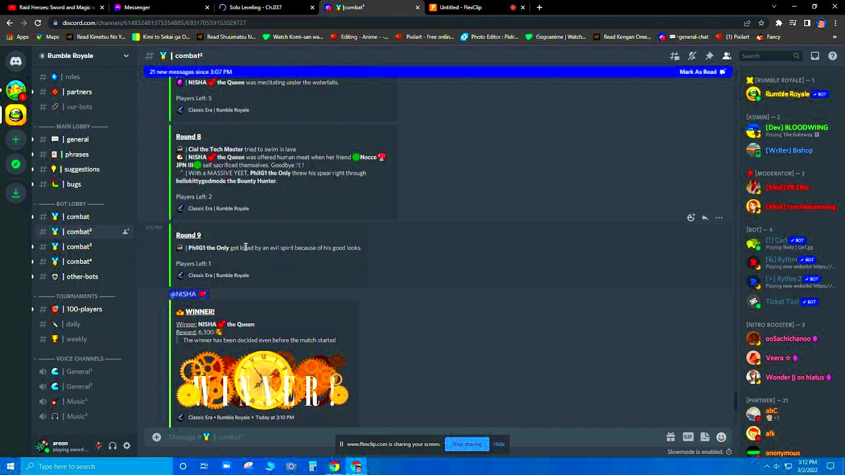845x475 pixels.
Task: Open the Help question mark icon
Action: coord(832,56)
